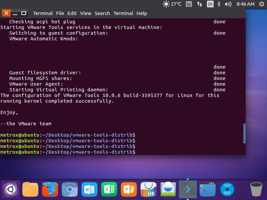Screen dimensions: 267x200
Task: Open the workspace switcher icon in dock
Action: [x=208, y=190]
